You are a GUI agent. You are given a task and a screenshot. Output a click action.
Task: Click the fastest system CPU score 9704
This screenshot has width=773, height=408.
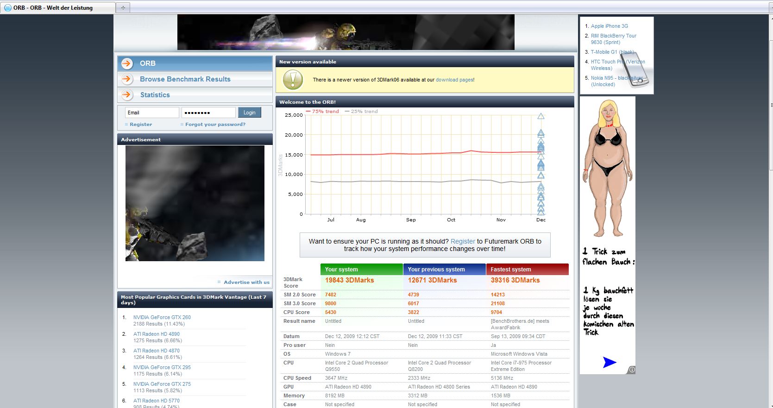pos(496,312)
